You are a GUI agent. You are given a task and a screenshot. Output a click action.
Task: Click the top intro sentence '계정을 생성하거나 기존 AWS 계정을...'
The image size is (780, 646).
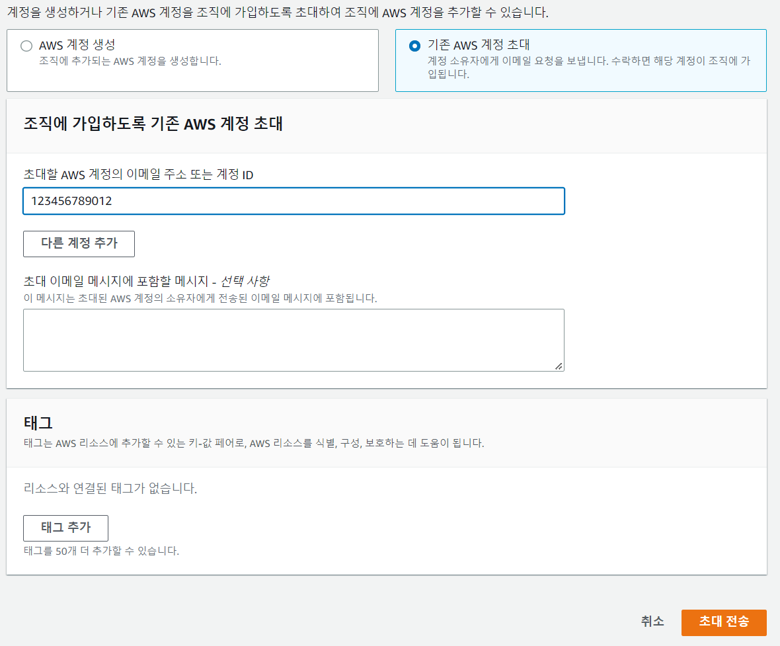pos(278,13)
